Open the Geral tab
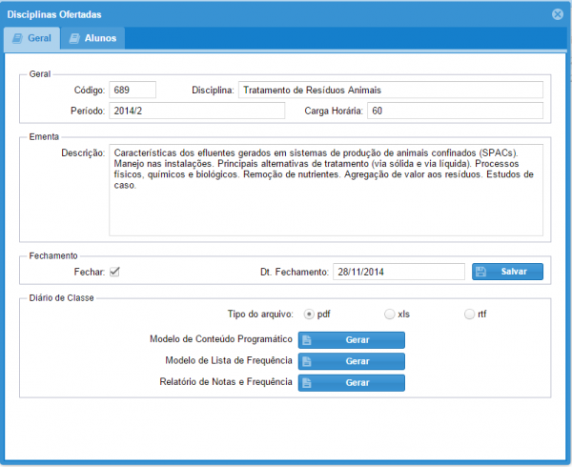This screenshot has width=572, height=467. pyautogui.click(x=32, y=39)
